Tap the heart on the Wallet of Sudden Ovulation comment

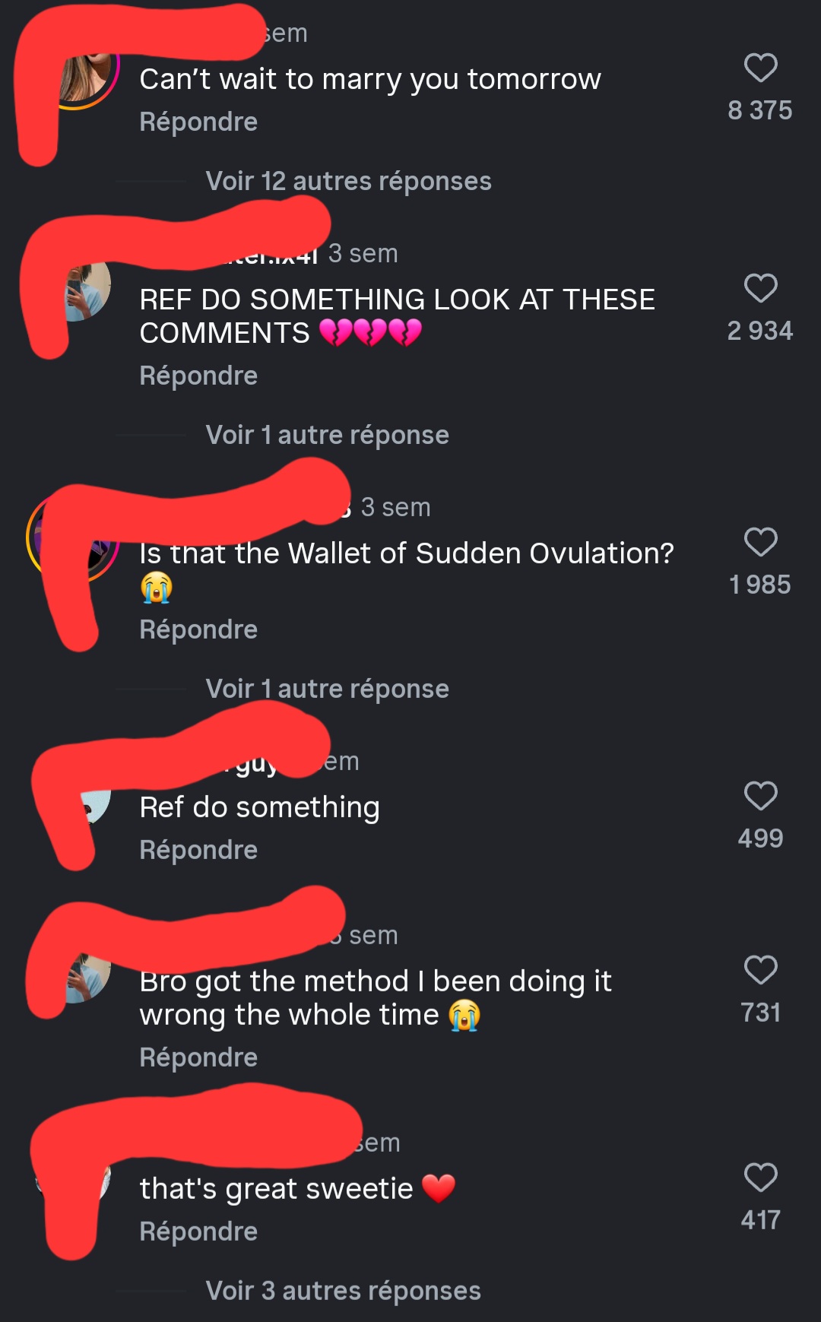(760, 542)
